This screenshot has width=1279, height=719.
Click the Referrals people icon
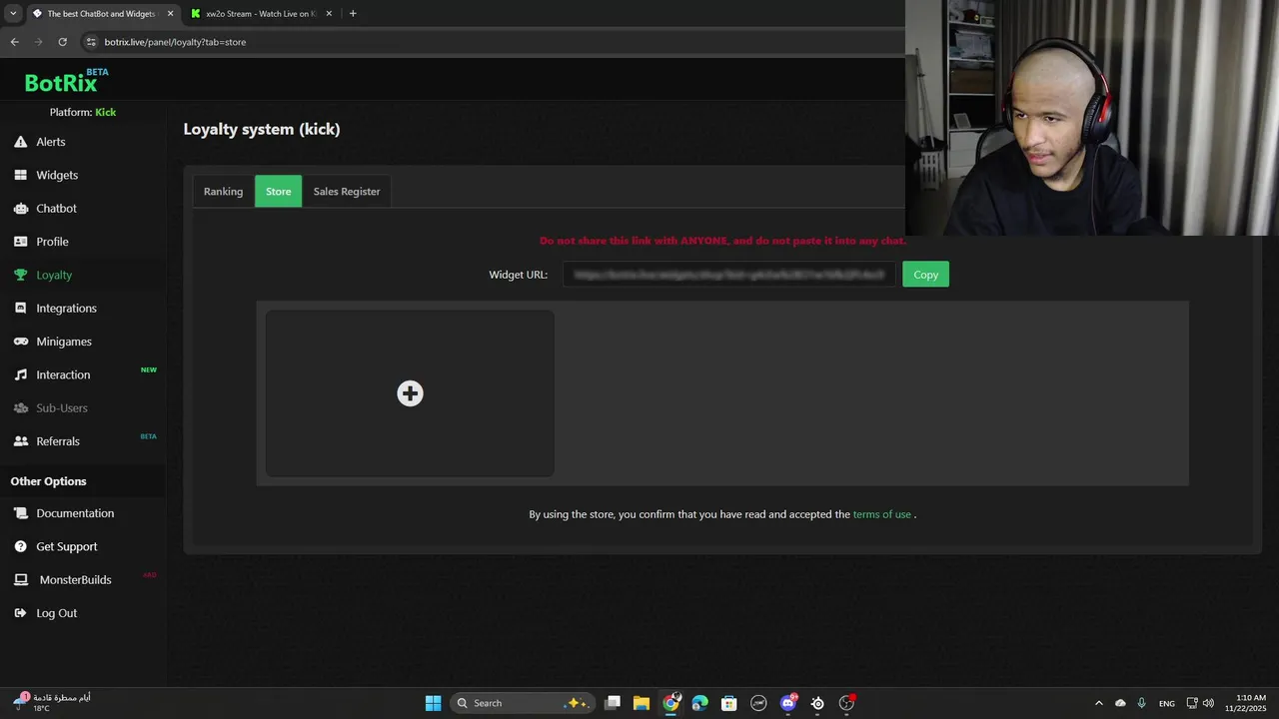pyautogui.click(x=20, y=441)
